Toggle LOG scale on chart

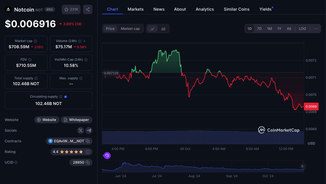[302, 29]
